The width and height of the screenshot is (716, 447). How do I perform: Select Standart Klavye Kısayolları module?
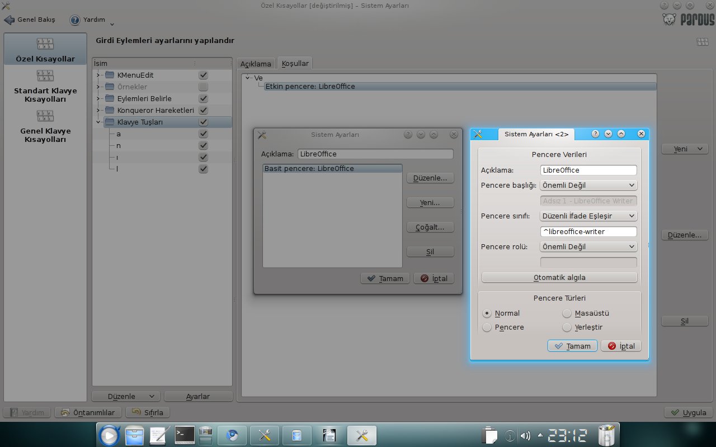[45, 86]
